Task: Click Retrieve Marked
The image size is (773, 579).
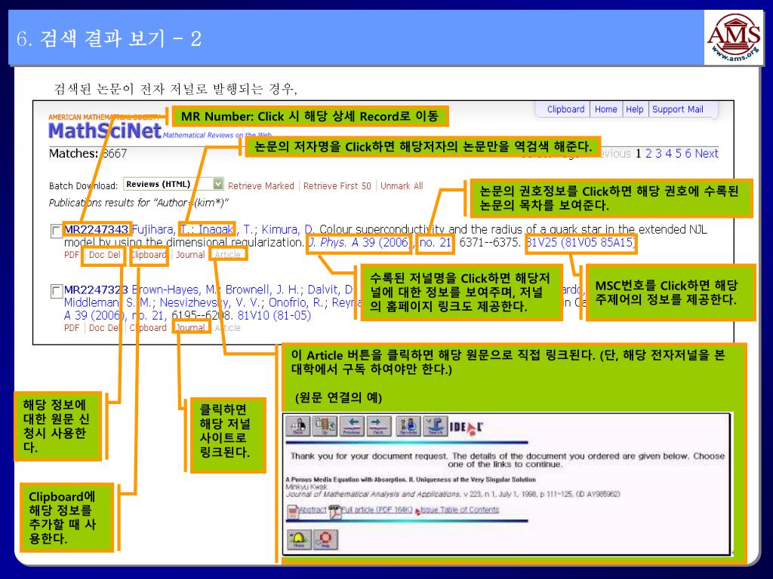Action: pyautogui.click(x=260, y=186)
